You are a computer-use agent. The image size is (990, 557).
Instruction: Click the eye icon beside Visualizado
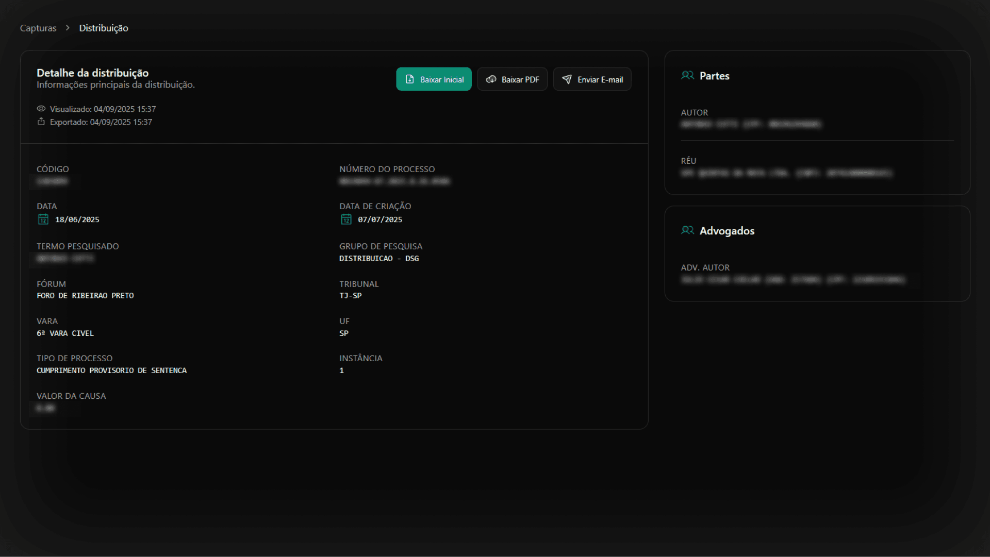[x=41, y=109]
